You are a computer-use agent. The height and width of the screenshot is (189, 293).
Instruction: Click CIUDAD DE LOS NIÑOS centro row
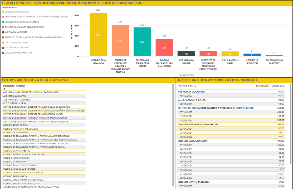(x=44, y=107)
